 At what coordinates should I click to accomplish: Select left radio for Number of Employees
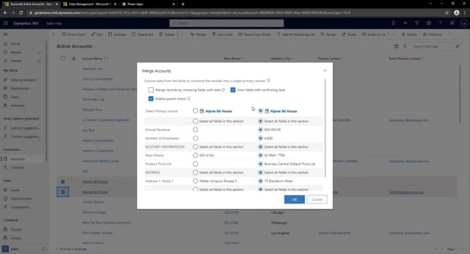[196, 138]
